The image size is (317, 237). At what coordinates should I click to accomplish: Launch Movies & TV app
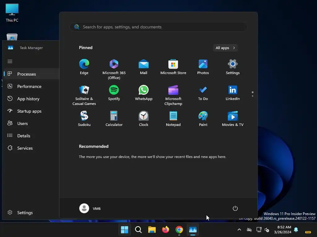pyautogui.click(x=233, y=119)
